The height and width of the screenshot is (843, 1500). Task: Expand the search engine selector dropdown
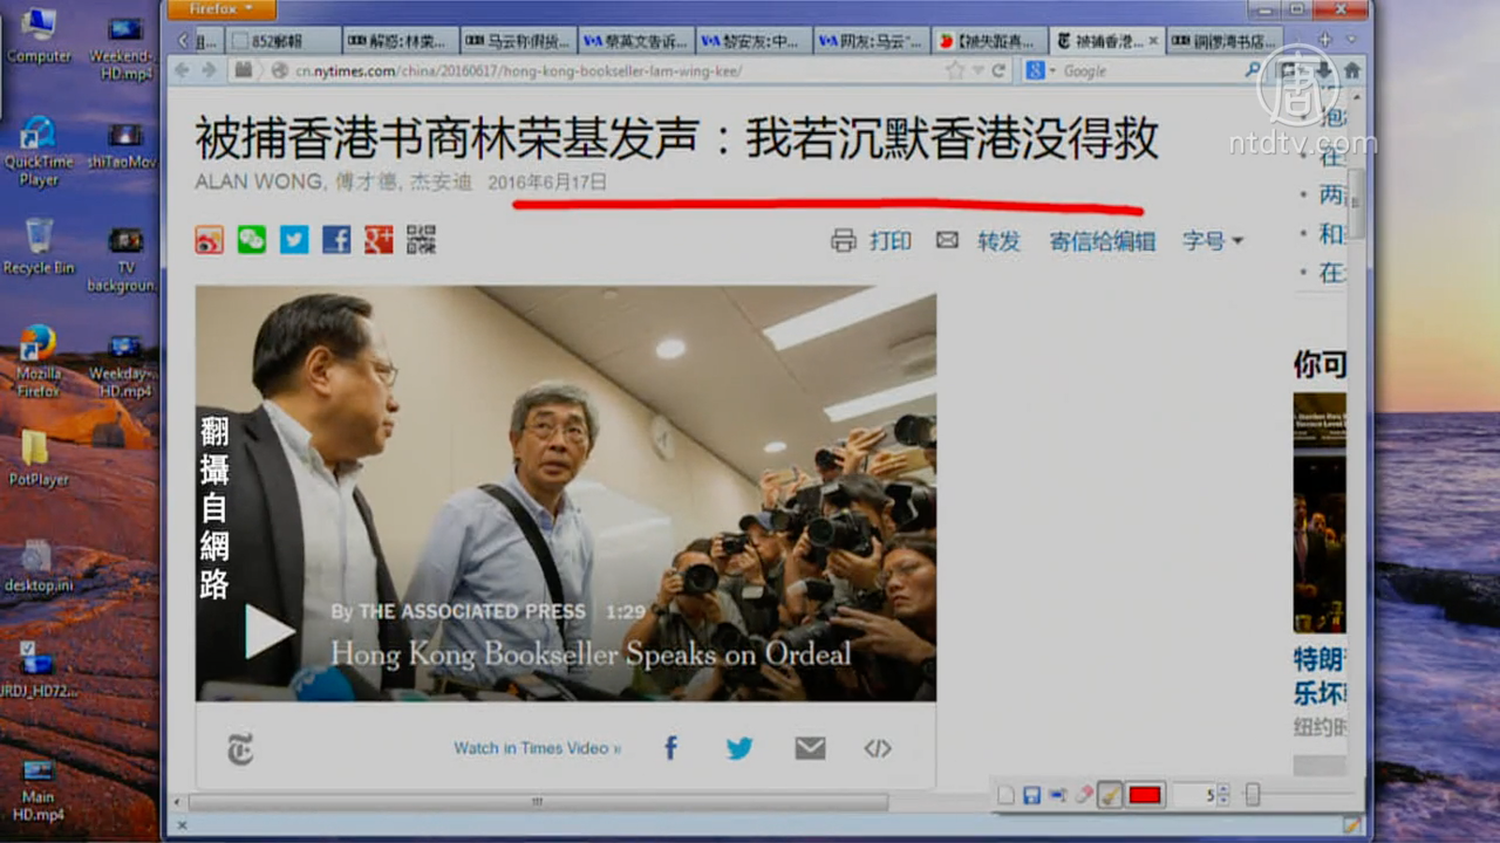coord(1039,70)
